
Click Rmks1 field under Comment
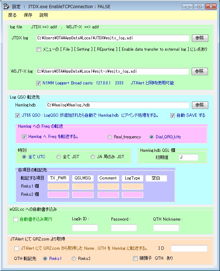108,187
